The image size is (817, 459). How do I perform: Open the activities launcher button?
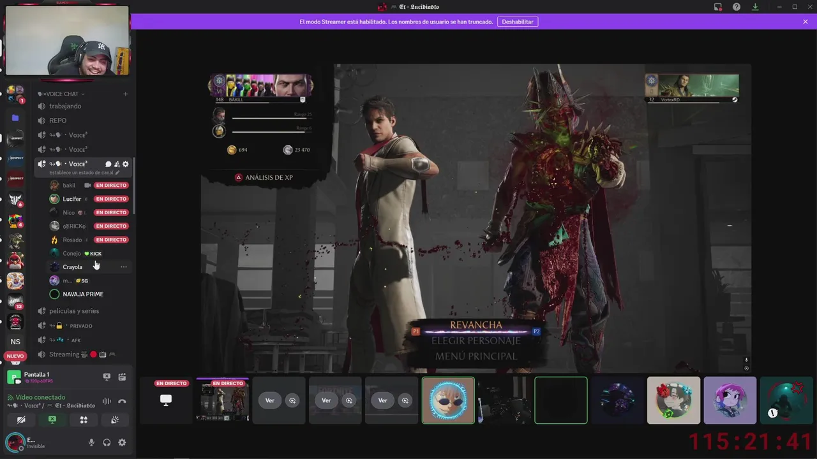(x=84, y=419)
